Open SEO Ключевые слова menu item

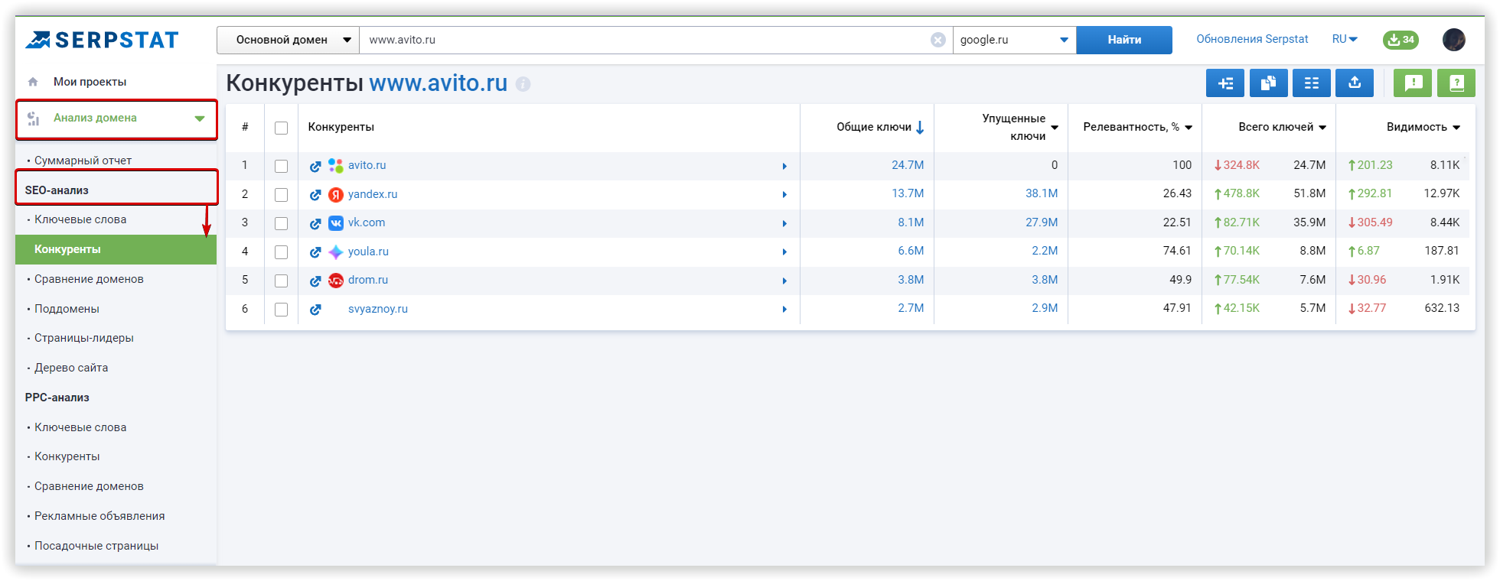pyautogui.click(x=80, y=219)
